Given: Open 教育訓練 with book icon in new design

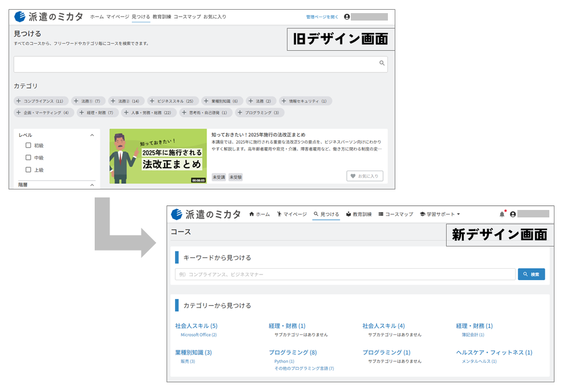Looking at the screenshot, I should [x=359, y=214].
